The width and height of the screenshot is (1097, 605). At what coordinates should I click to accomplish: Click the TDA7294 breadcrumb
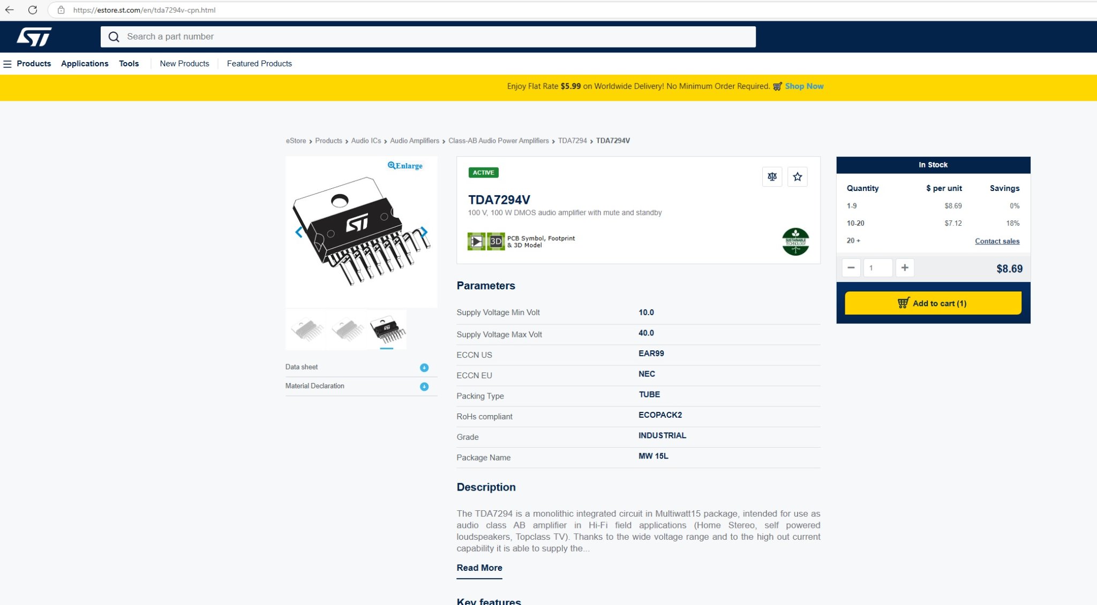[572, 141]
